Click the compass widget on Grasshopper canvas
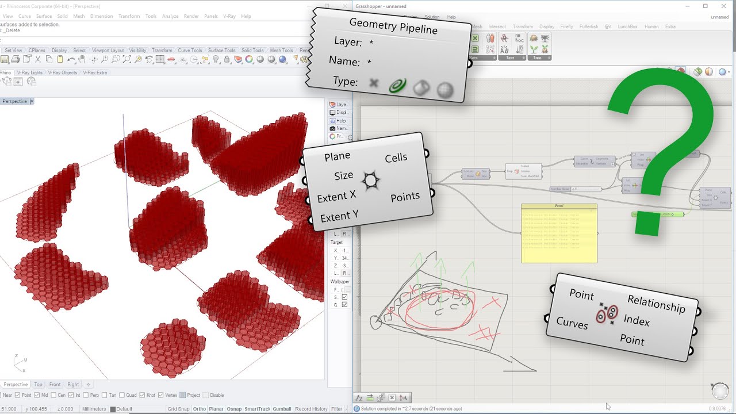The width and height of the screenshot is (736, 414). click(720, 391)
